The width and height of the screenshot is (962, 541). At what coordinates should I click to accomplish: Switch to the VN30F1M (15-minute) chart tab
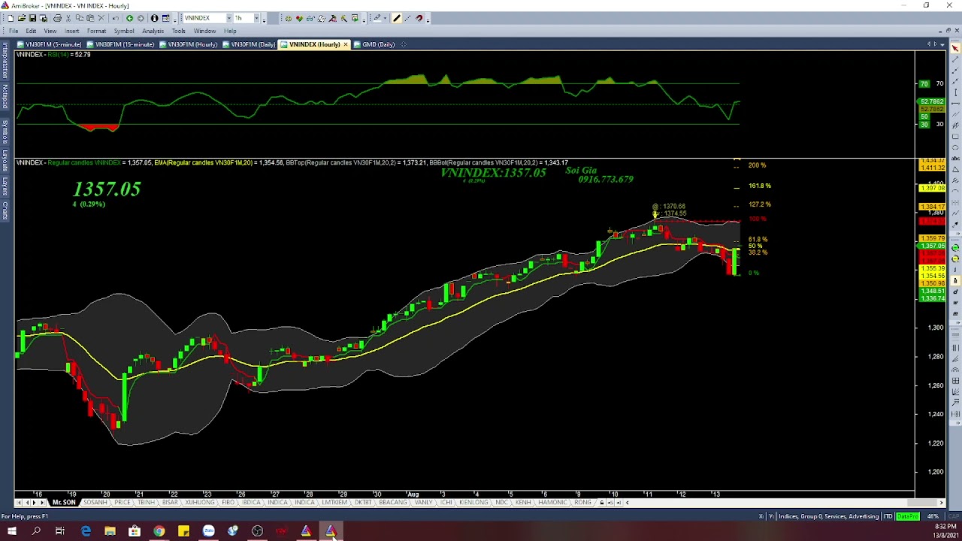[120, 44]
